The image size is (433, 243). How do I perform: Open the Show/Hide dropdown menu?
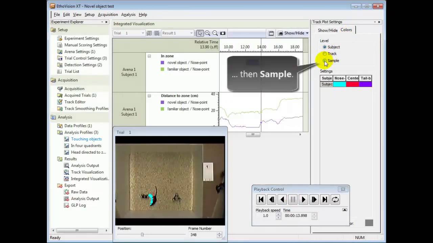point(293,33)
